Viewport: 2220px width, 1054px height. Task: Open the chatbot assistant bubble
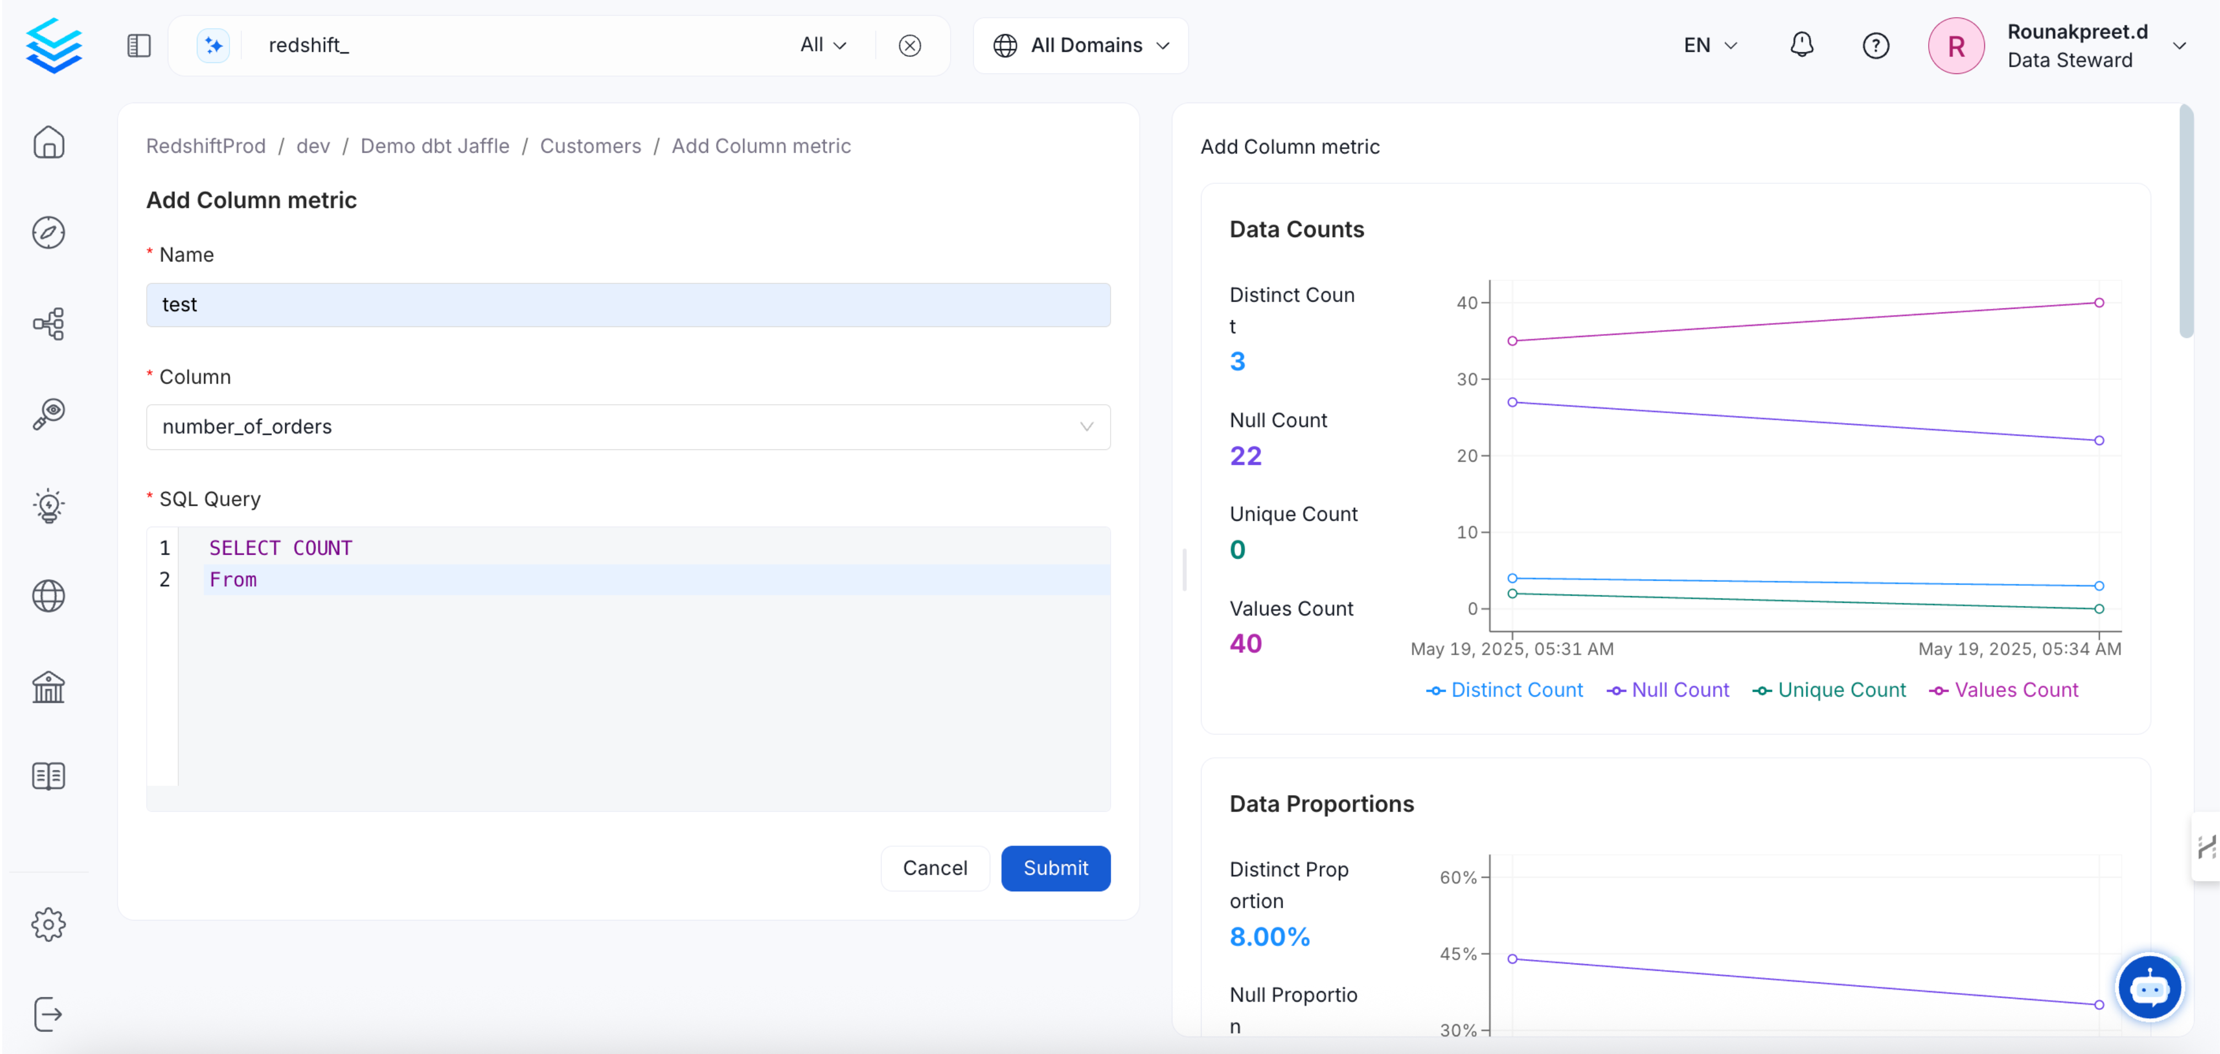coord(2148,988)
